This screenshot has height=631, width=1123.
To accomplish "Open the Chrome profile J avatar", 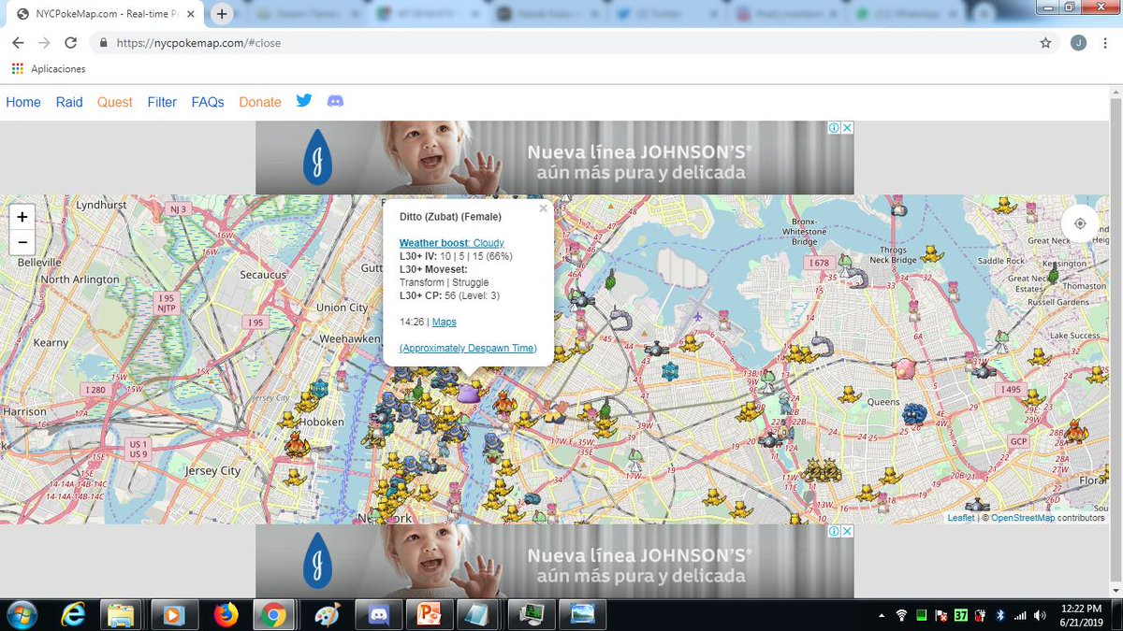I will coord(1079,43).
